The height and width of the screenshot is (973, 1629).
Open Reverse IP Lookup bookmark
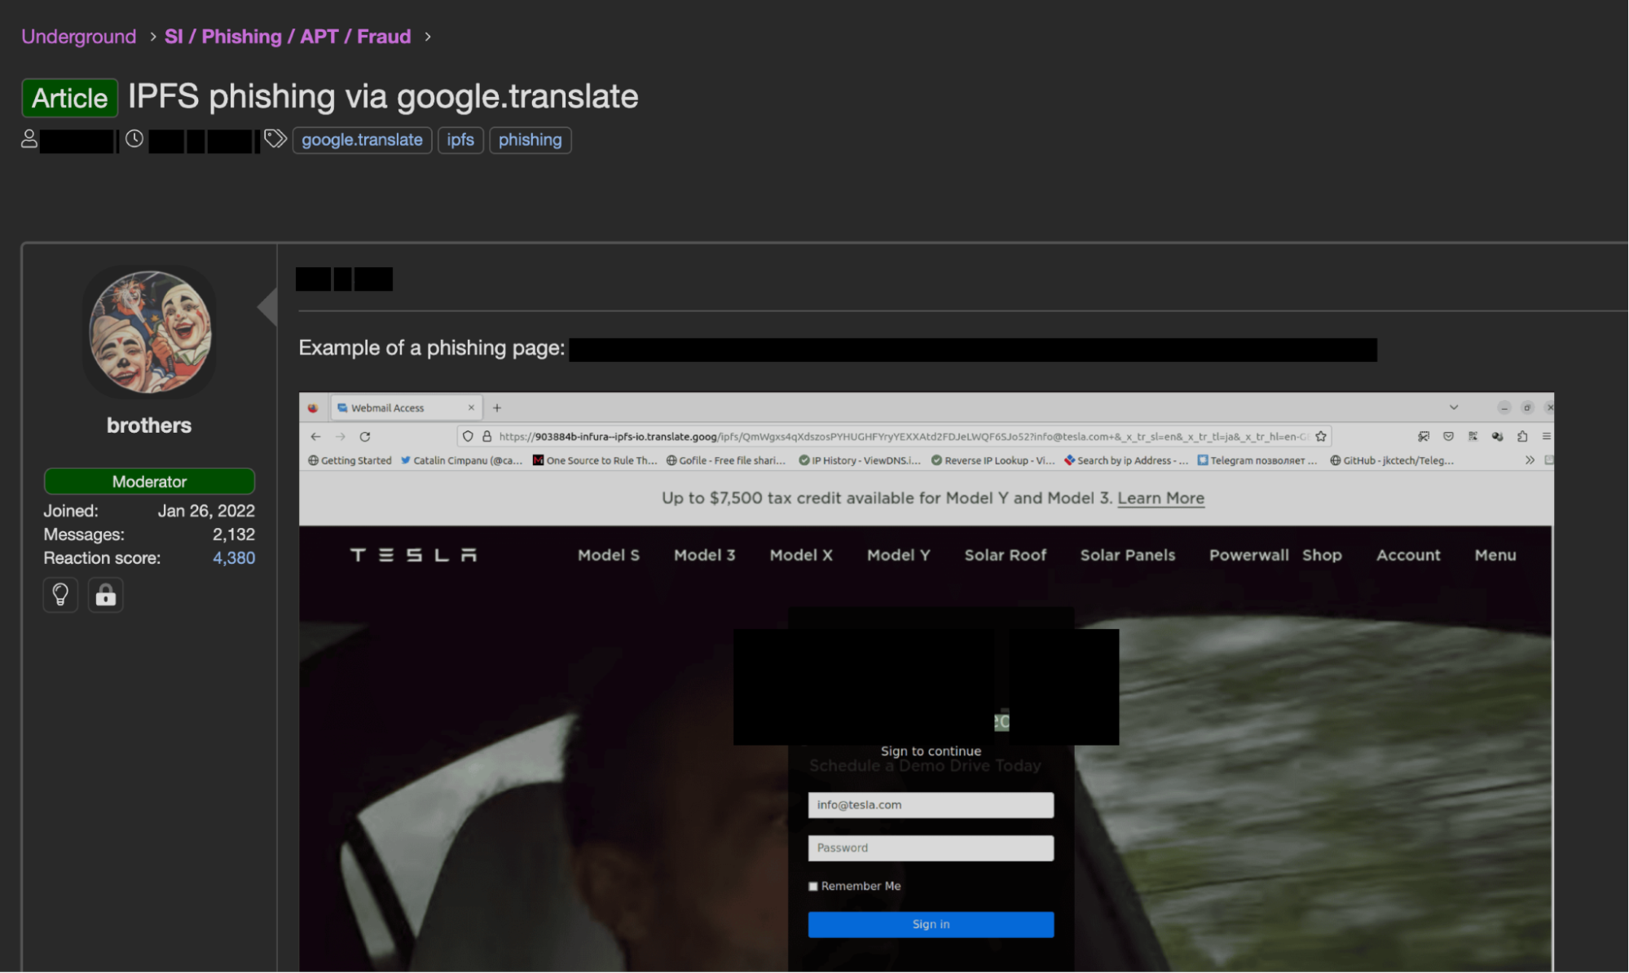click(993, 460)
